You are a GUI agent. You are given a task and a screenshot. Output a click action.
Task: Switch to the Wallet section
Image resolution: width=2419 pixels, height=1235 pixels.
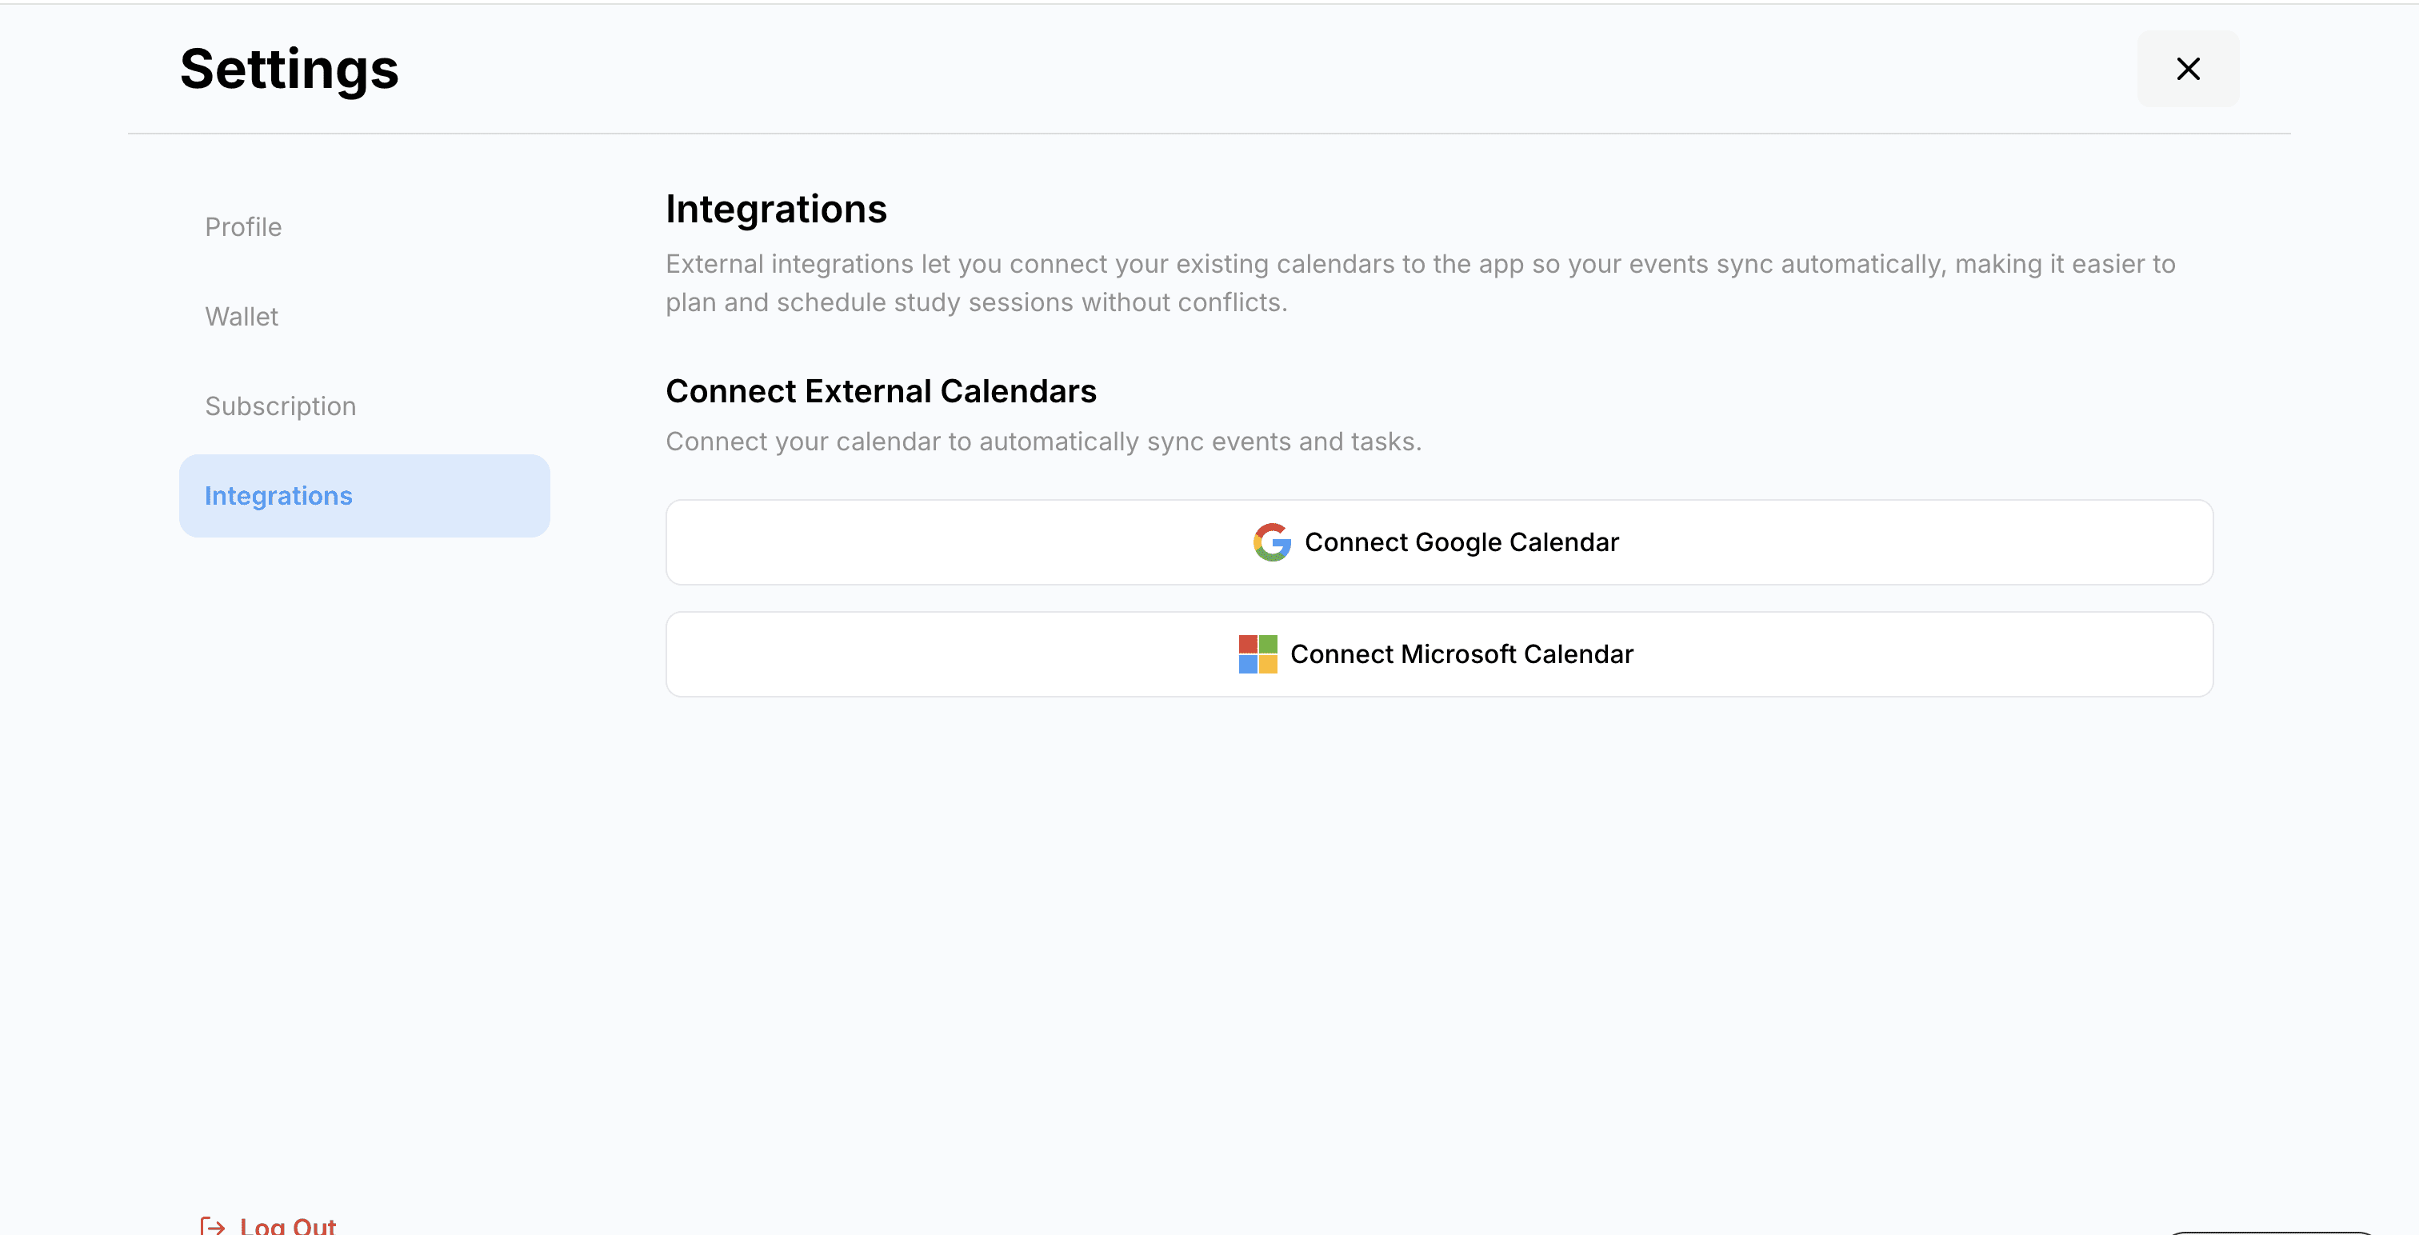coord(242,317)
